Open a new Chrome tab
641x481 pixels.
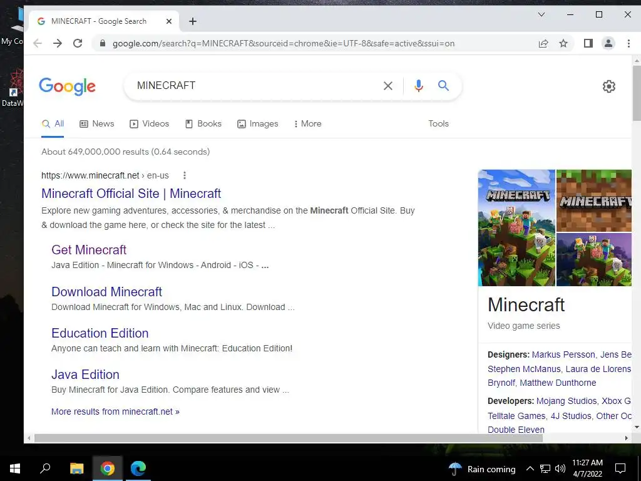coord(193,21)
